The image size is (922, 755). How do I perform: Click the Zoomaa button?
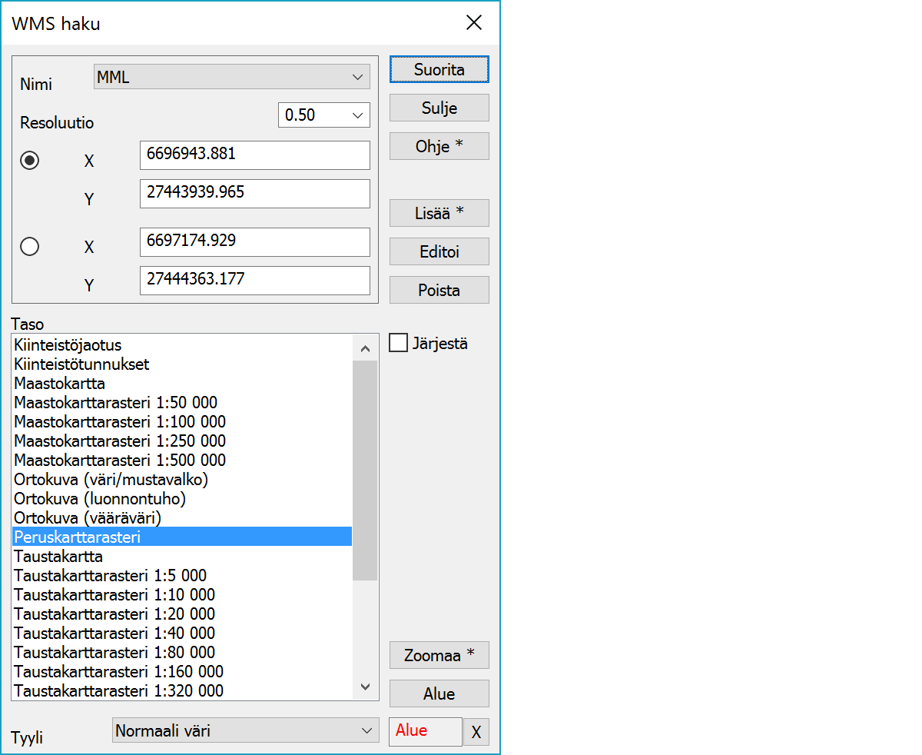tap(439, 655)
